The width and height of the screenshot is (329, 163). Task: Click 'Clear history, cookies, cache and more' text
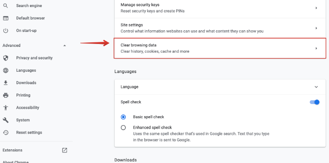click(155, 51)
